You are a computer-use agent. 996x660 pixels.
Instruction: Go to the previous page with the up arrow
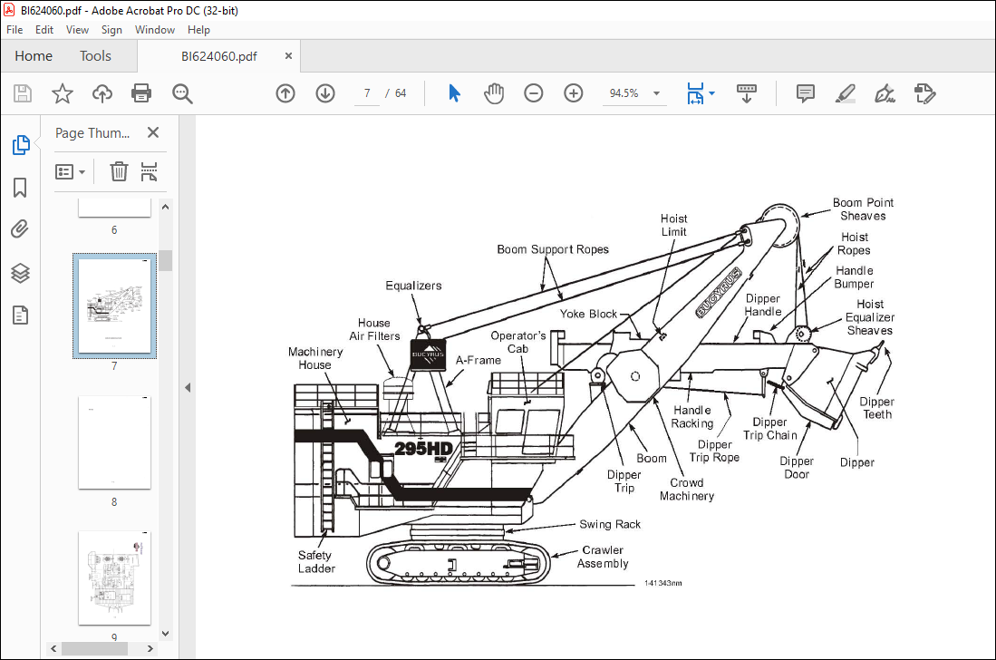(x=285, y=93)
